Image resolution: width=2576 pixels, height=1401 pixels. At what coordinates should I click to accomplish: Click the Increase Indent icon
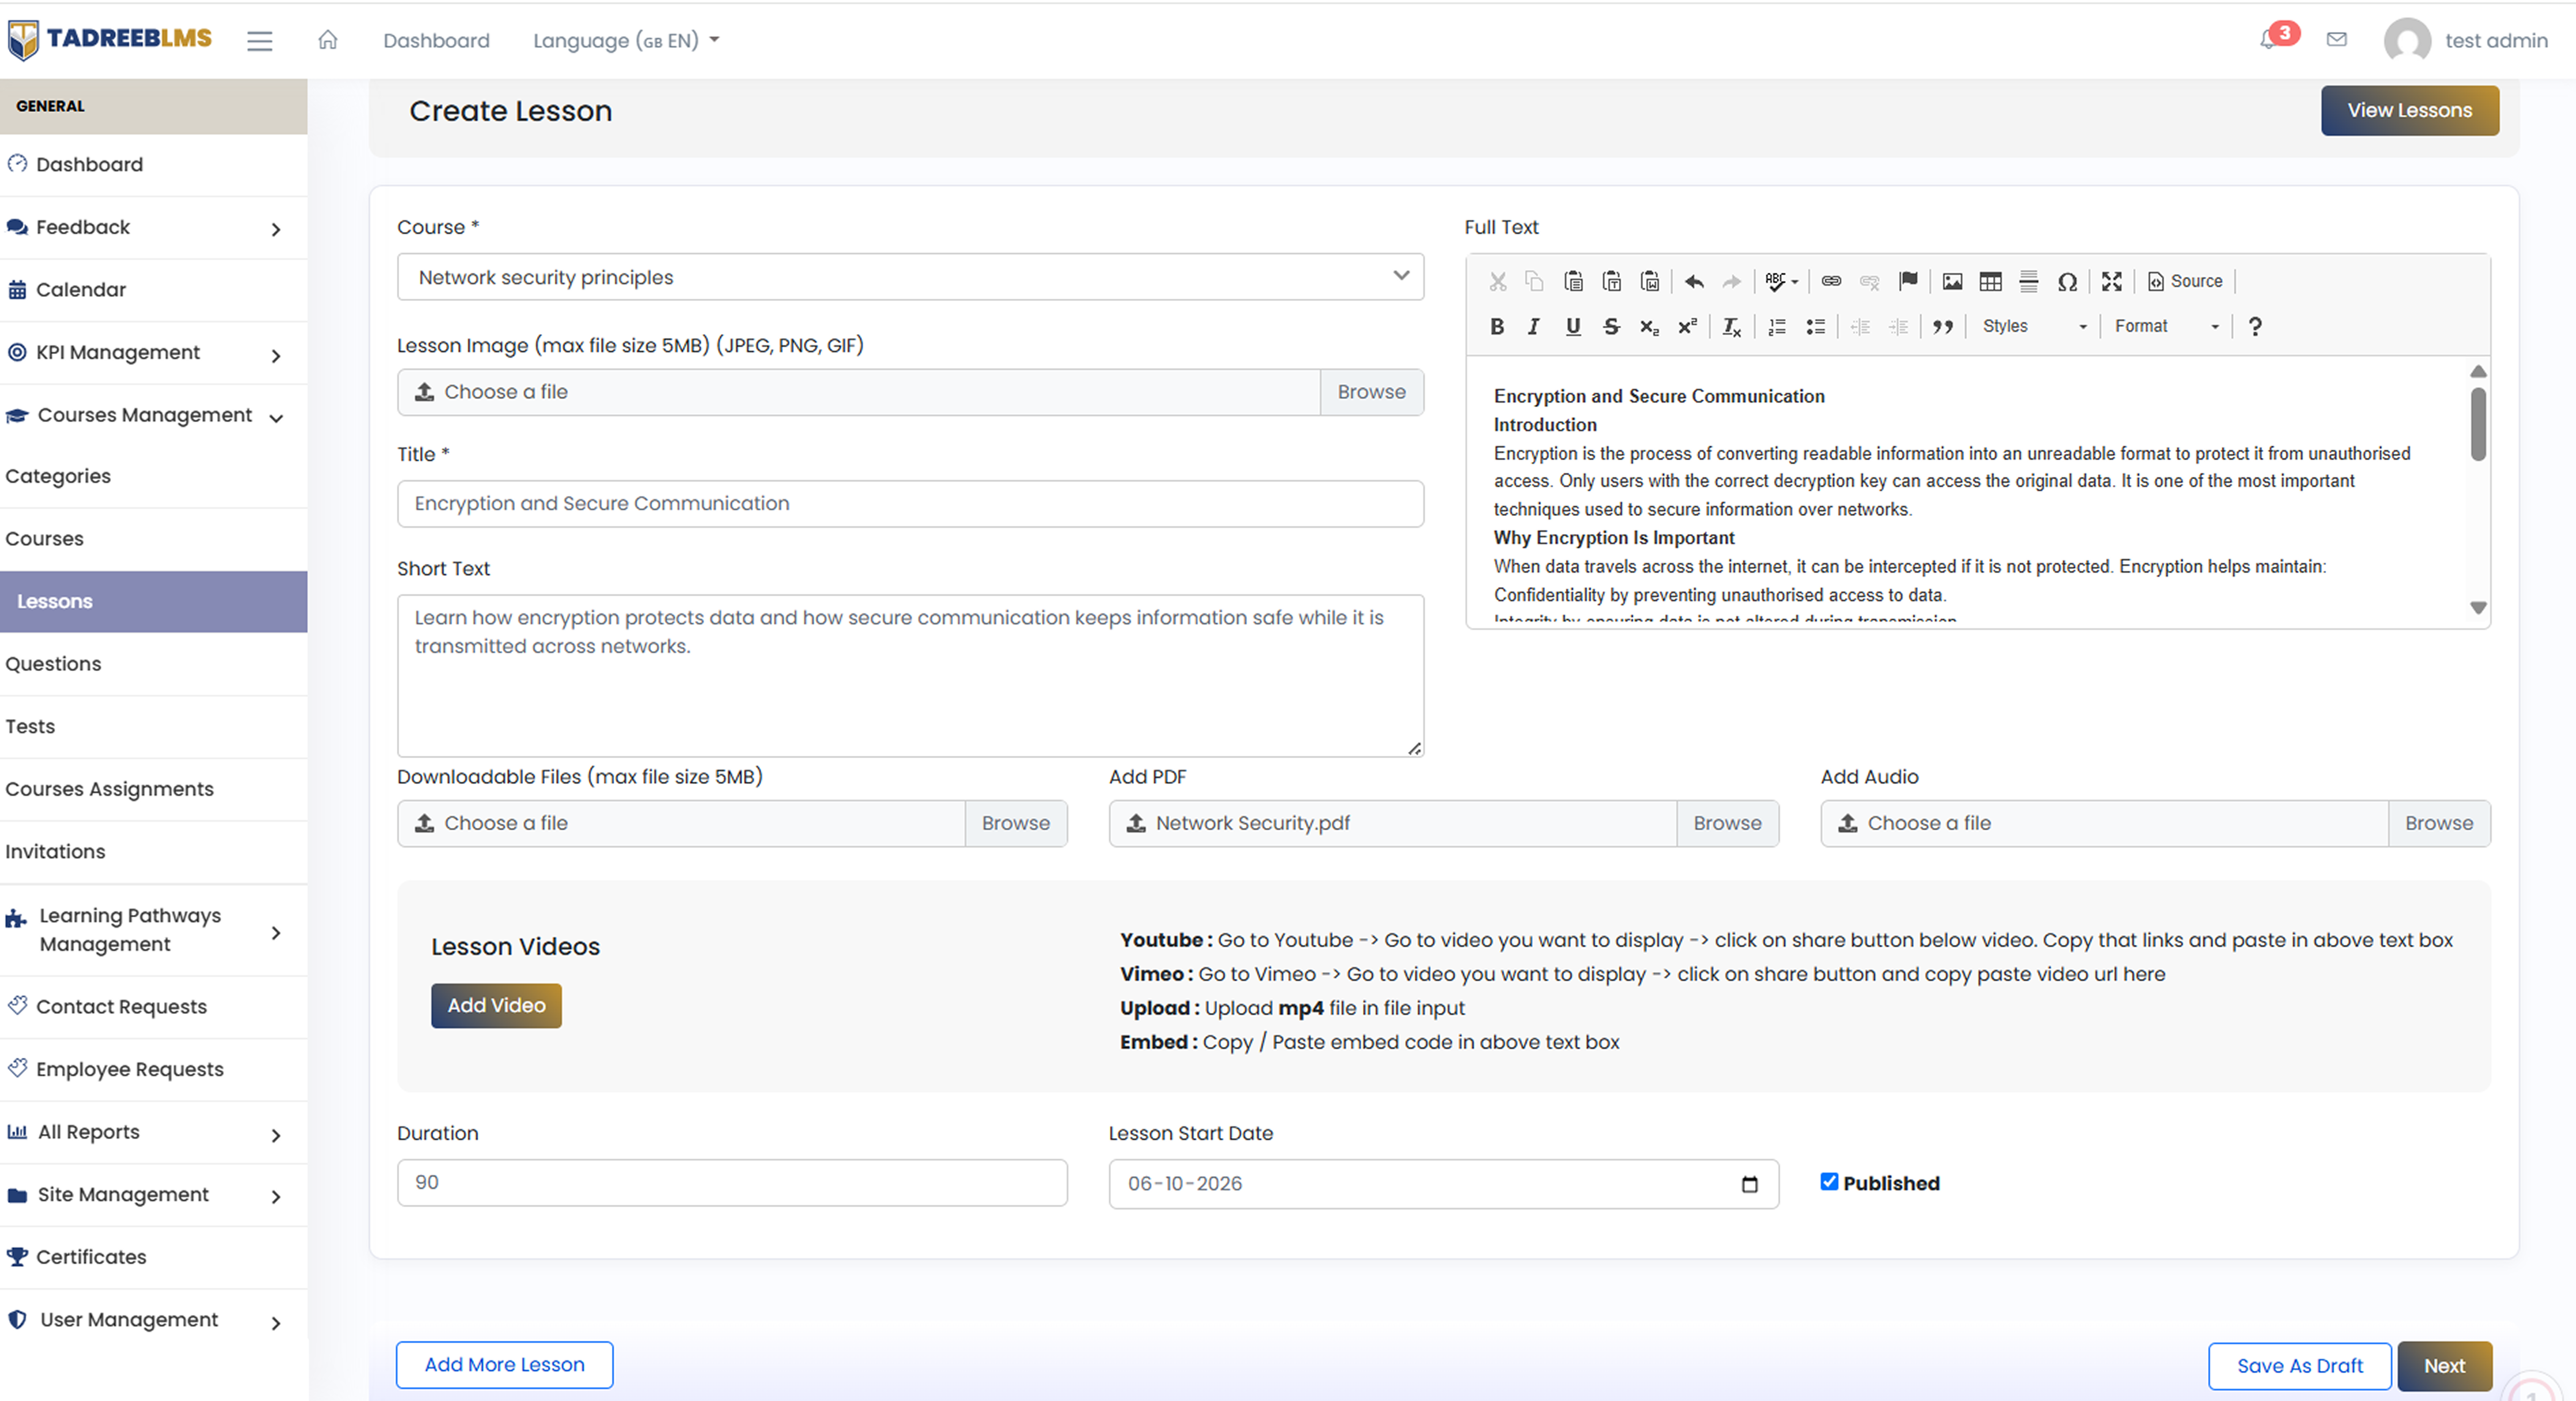click(x=1898, y=327)
